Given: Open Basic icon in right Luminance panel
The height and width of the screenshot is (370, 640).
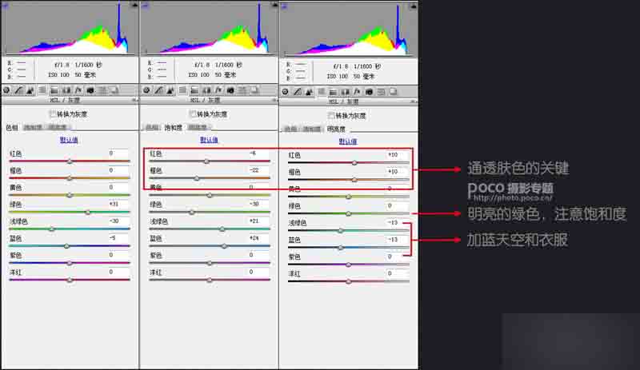Looking at the screenshot, I should (286, 92).
